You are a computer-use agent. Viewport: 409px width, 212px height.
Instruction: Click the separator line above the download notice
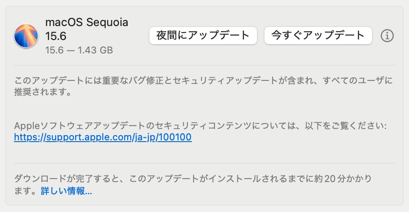[x=204, y=163]
